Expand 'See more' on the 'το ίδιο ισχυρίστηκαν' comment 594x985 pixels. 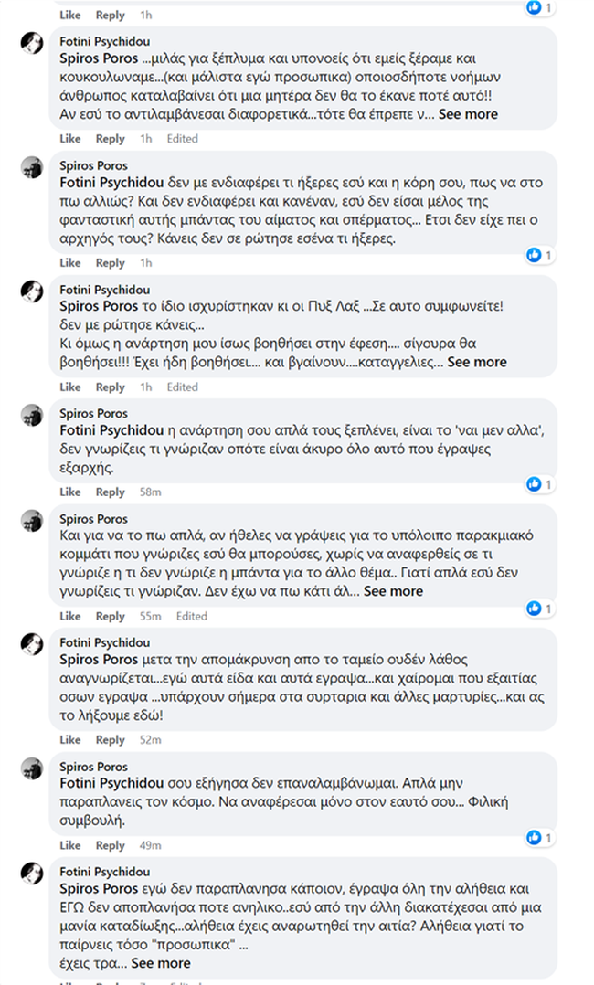[x=477, y=362]
